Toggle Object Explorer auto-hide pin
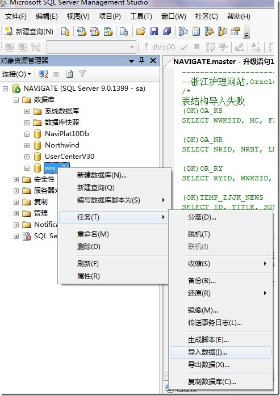 pyautogui.click(x=141, y=61)
